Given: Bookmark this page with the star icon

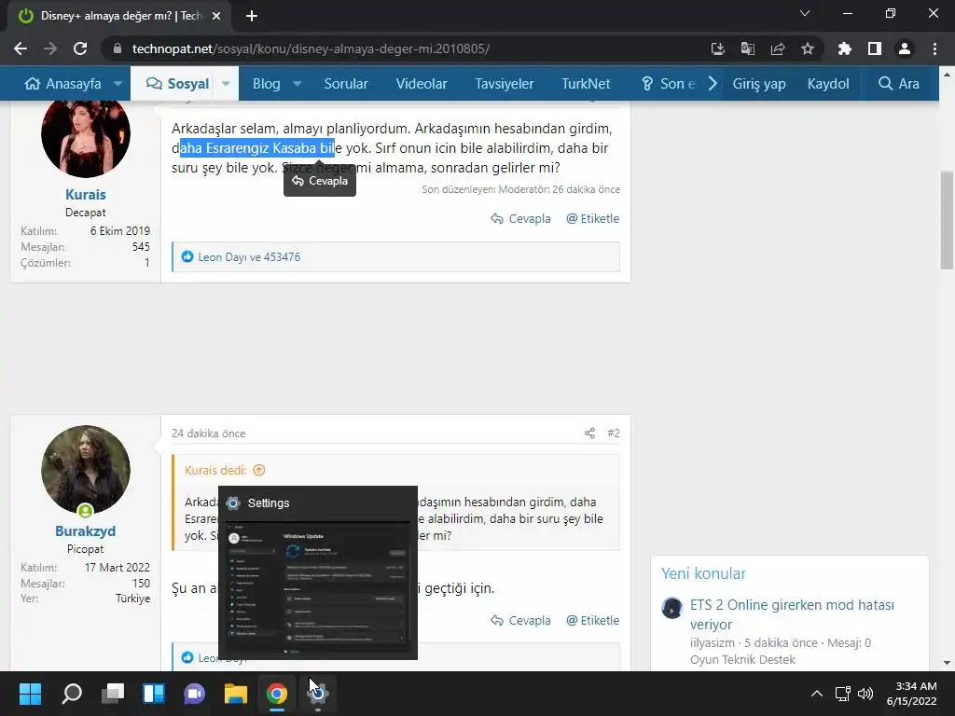Looking at the screenshot, I should coord(808,48).
